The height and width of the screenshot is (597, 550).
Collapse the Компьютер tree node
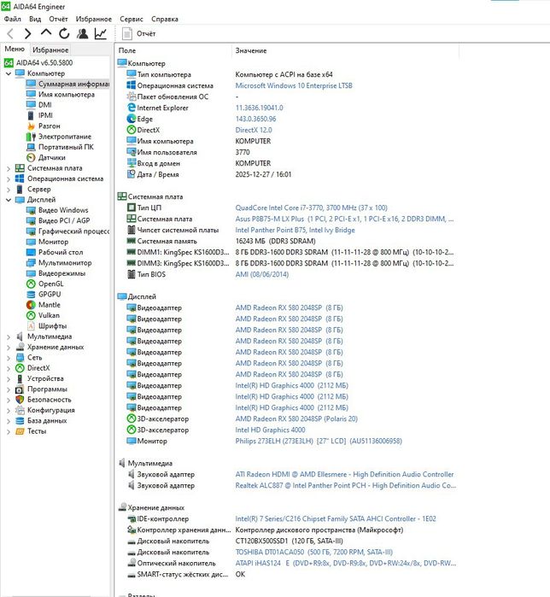click(9, 73)
